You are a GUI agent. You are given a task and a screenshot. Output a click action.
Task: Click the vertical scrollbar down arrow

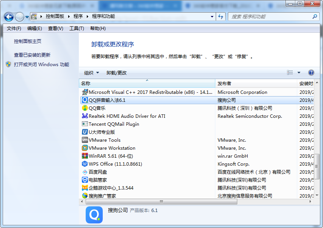click(317, 195)
